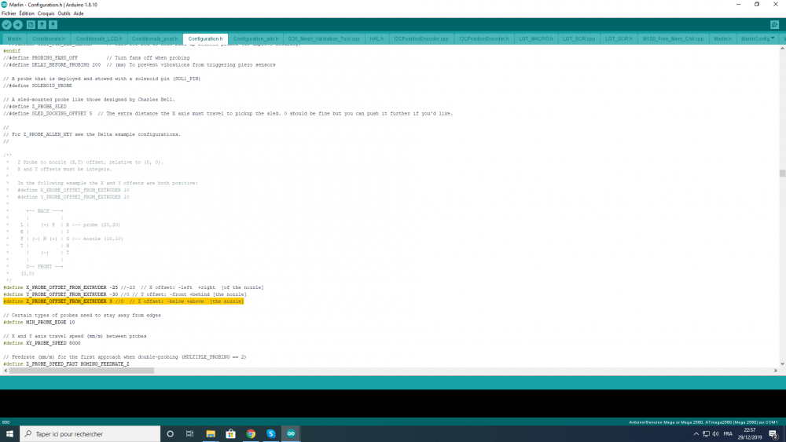Select the Configuration.h tab
This screenshot has width=786, height=442.
pyautogui.click(x=205, y=38)
